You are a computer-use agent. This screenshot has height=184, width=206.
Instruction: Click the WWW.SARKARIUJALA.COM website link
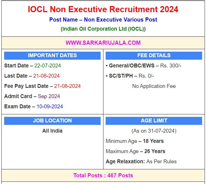coord(103,43)
